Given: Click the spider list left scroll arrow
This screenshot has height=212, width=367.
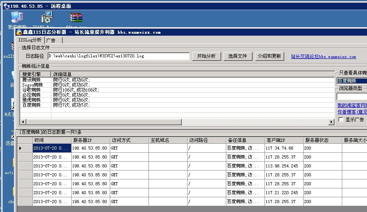Looking at the screenshot, I should coord(23,122).
